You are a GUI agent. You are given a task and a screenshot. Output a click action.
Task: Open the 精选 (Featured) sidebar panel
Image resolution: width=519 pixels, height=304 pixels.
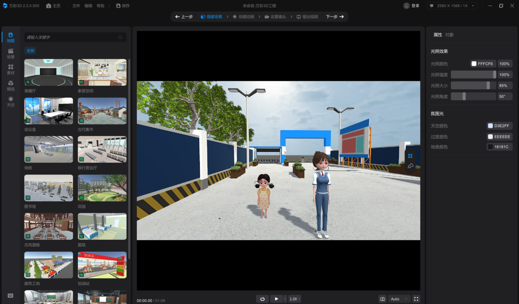tap(10, 85)
